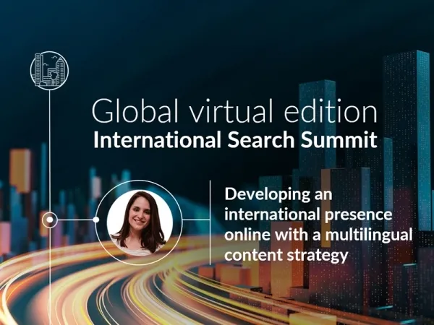Click the "Global virtual edition" heading
This screenshot has width=434, height=325.
(234, 112)
